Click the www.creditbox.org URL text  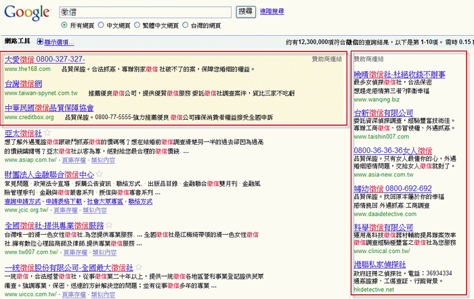pos(29,117)
